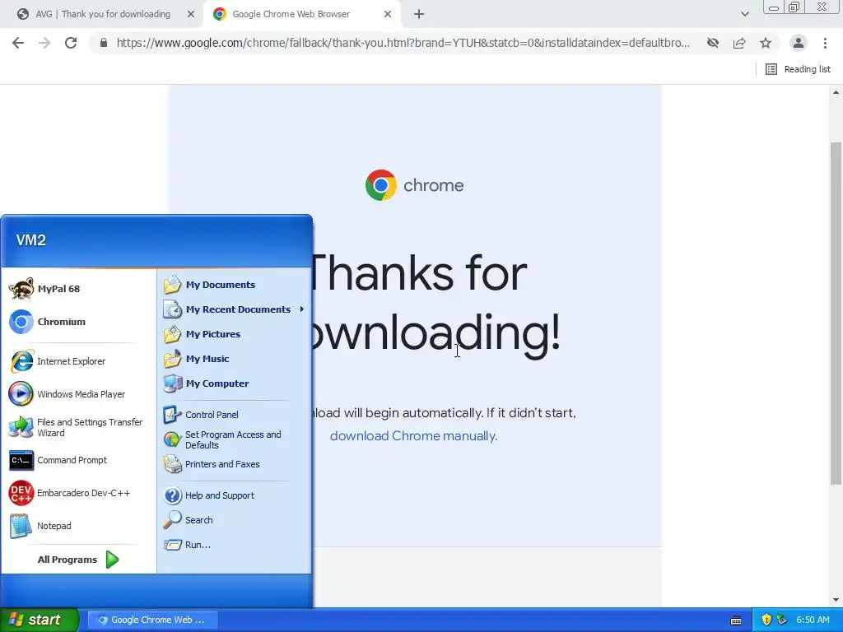Click the site lock icon
This screenshot has width=843, height=632.
click(x=104, y=43)
